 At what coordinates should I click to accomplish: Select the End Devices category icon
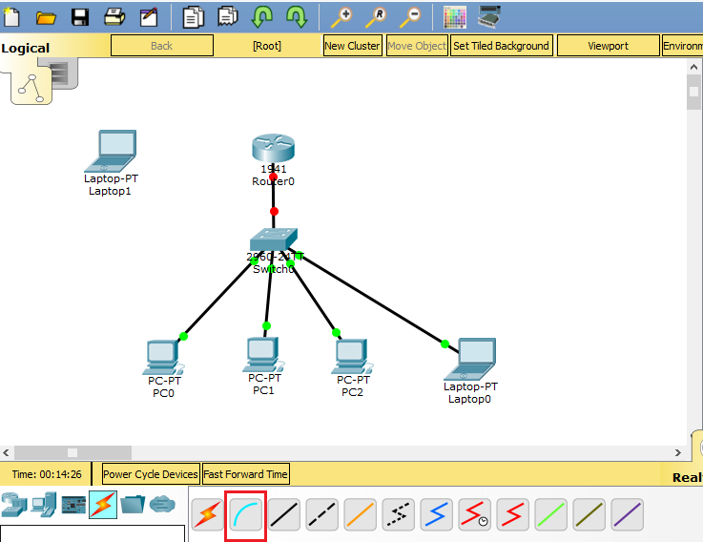click(x=43, y=504)
